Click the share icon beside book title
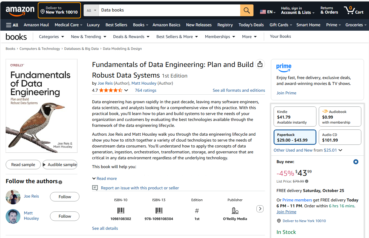 click(260, 64)
